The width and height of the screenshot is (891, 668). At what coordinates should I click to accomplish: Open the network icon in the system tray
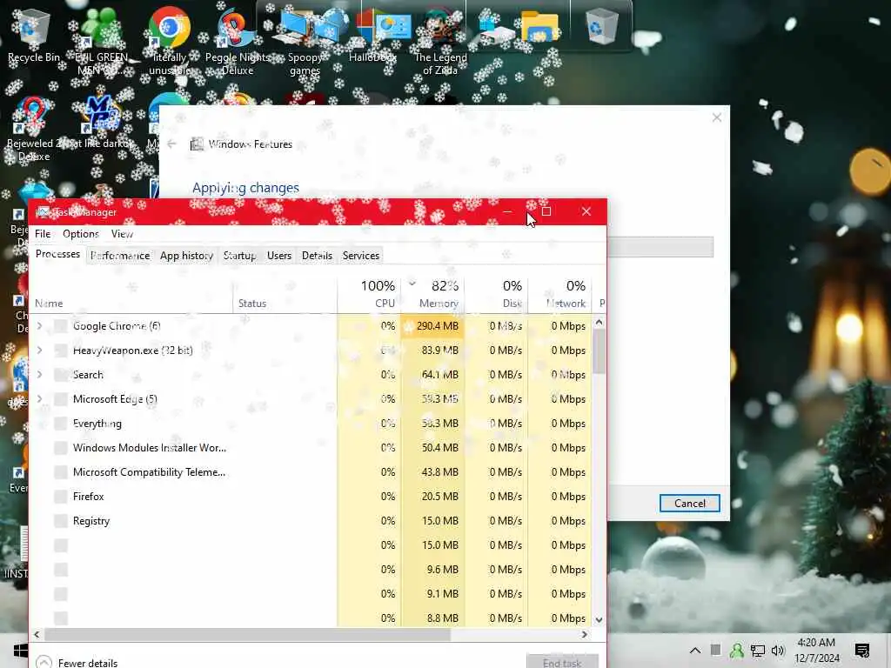[758, 651]
